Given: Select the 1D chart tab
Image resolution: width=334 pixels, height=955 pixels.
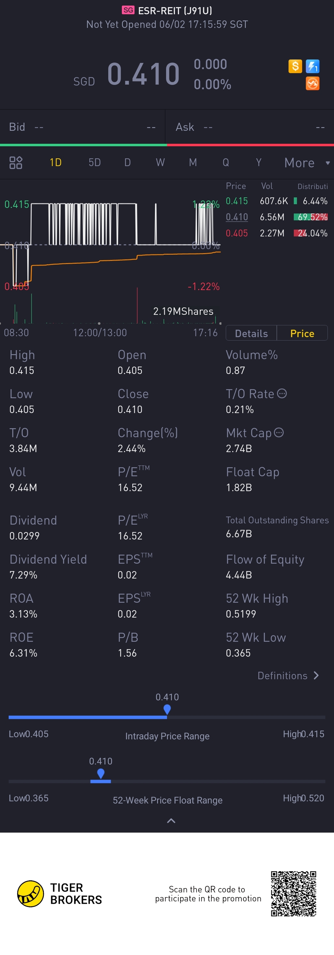Looking at the screenshot, I should point(55,162).
